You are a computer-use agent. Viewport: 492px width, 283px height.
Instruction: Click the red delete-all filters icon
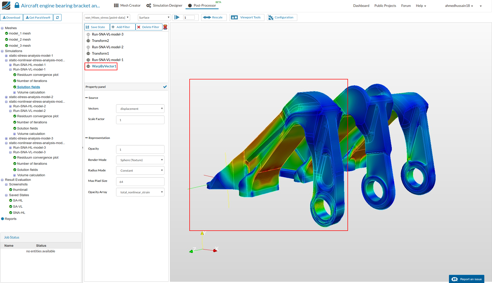(165, 27)
